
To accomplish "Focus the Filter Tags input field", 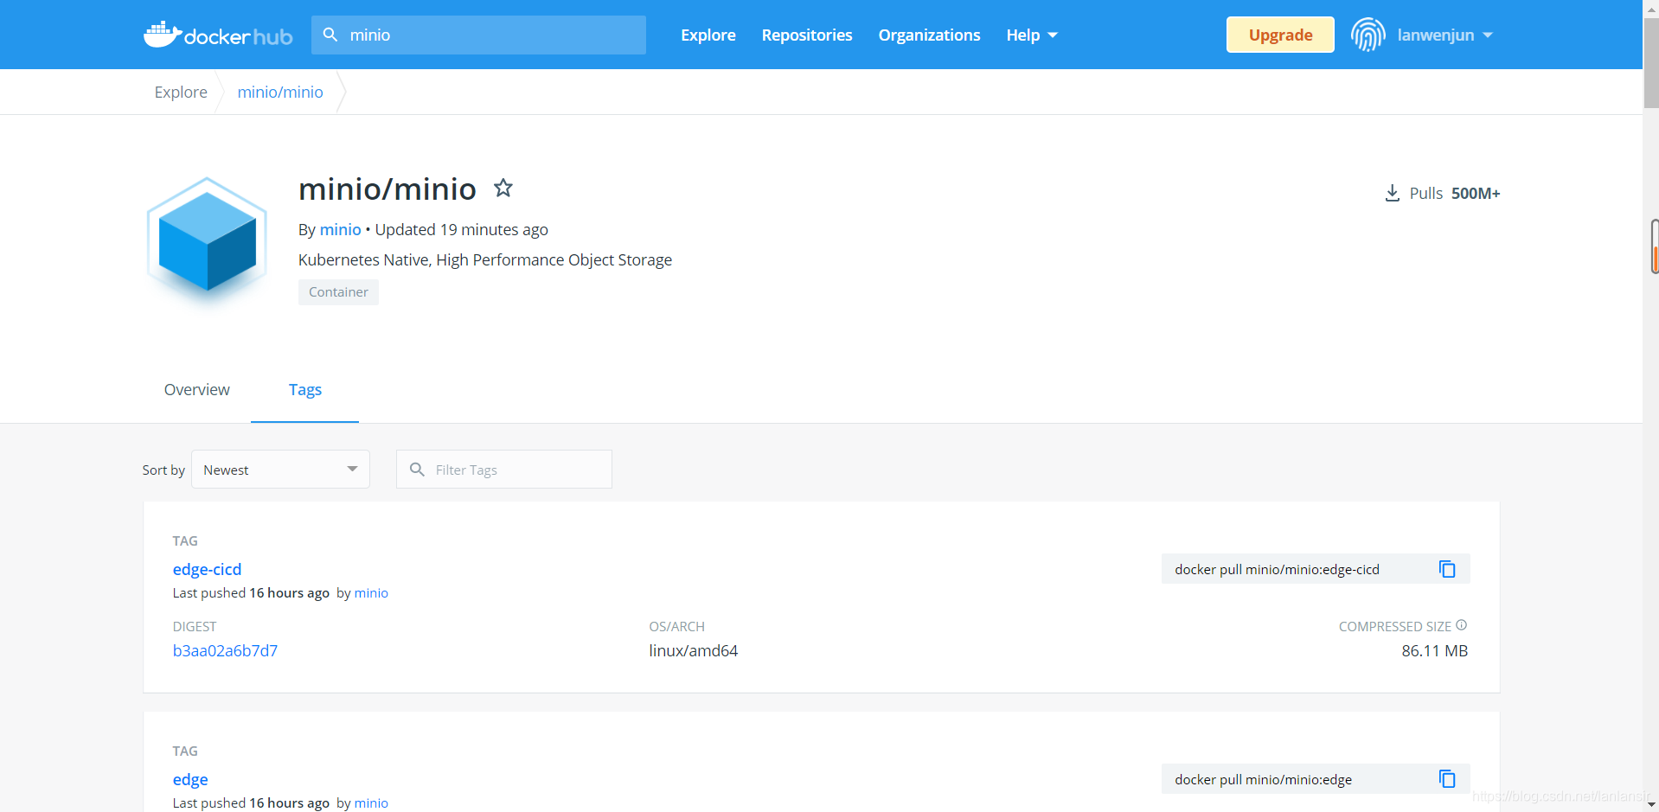I will pos(504,469).
